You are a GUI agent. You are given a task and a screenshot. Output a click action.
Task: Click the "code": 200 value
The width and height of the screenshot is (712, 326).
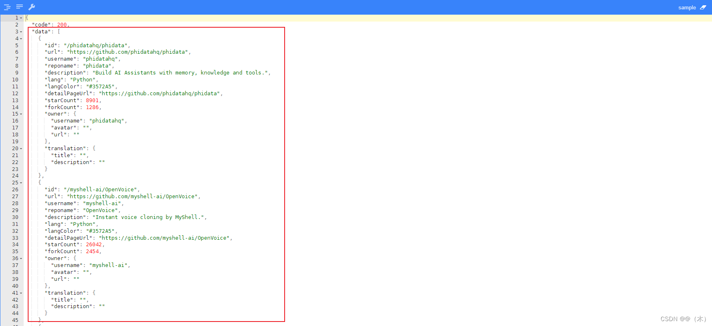62,25
